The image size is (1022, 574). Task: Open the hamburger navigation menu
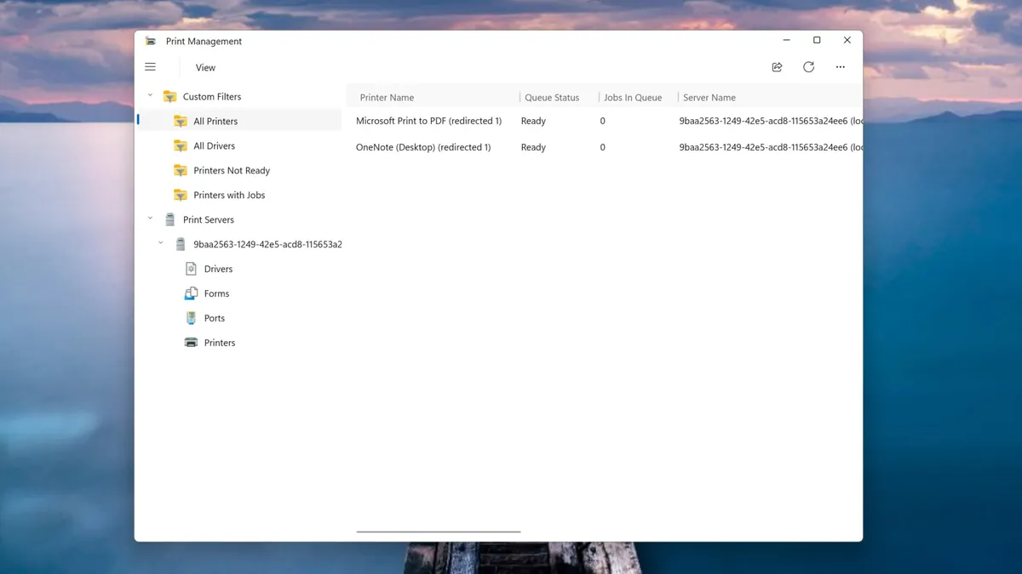151,67
